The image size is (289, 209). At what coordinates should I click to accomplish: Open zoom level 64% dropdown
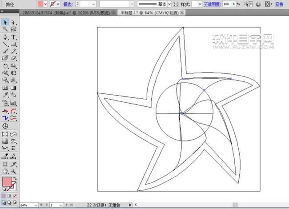pos(36,205)
